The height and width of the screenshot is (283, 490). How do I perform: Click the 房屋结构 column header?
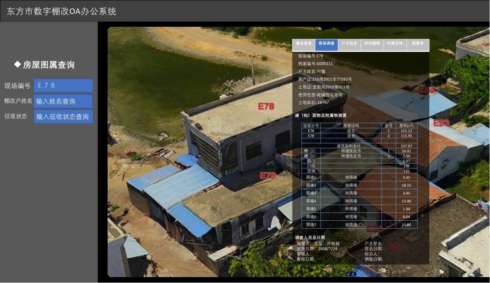[351, 126]
